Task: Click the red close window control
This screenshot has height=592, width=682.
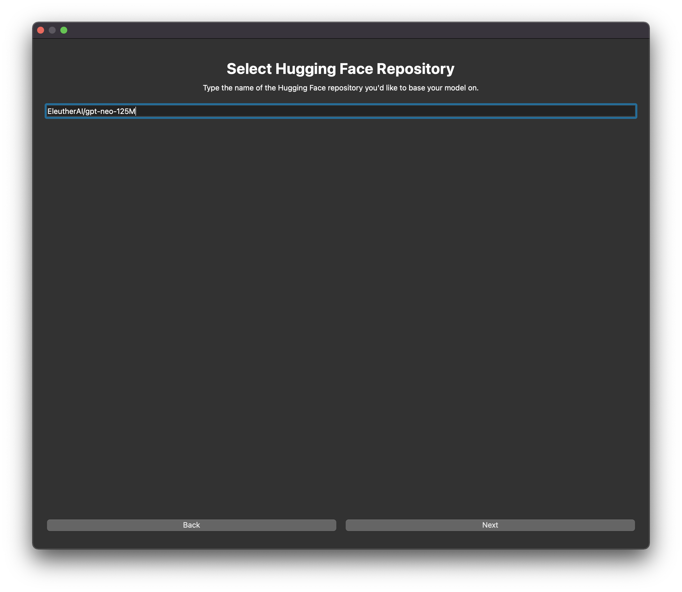Action: point(40,30)
